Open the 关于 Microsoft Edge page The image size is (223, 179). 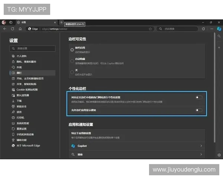click(x=28, y=145)
